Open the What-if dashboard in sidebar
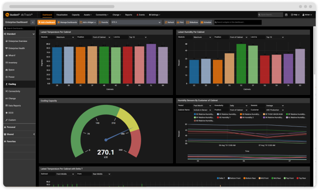This screenshot has width=319, height=191. [12, 55]
